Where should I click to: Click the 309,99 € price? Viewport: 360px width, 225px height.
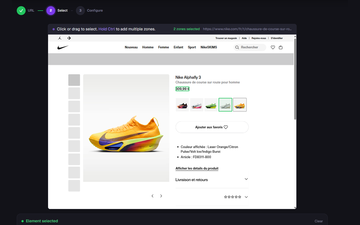182,89
